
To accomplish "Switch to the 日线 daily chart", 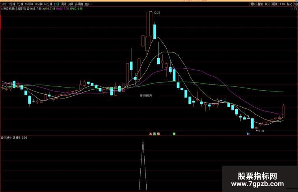I will (x=56, y=4).
